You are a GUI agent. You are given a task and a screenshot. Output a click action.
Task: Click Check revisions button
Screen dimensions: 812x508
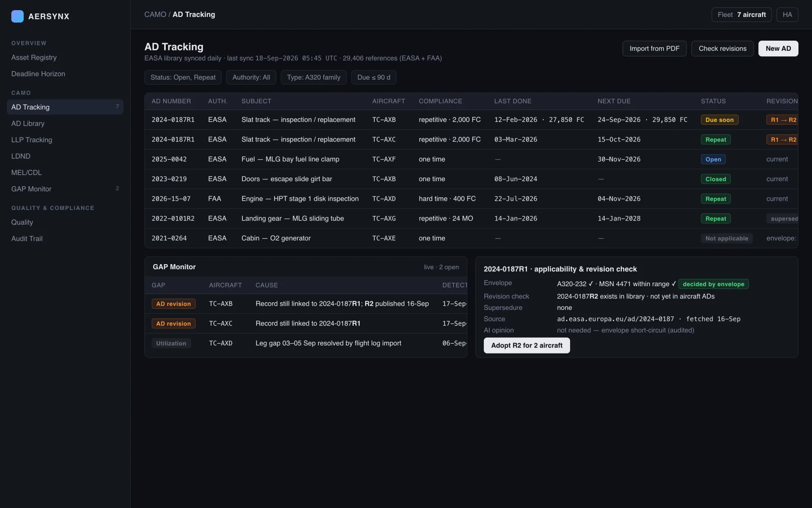pyautogui.click(x=722, y=49)
